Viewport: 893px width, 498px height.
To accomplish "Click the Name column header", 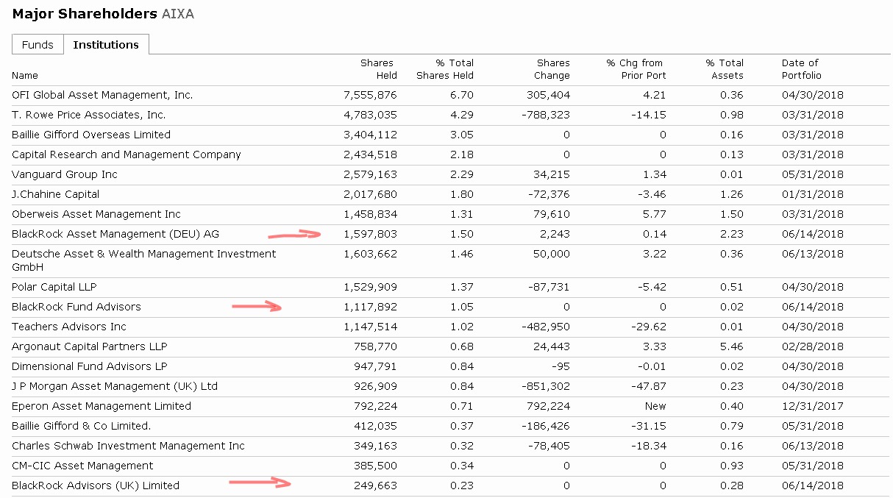I will [x=25, y=76].
